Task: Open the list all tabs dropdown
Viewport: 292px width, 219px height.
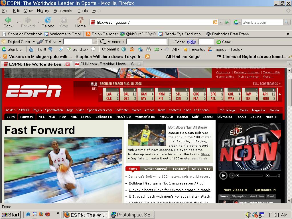Action: 289,64
